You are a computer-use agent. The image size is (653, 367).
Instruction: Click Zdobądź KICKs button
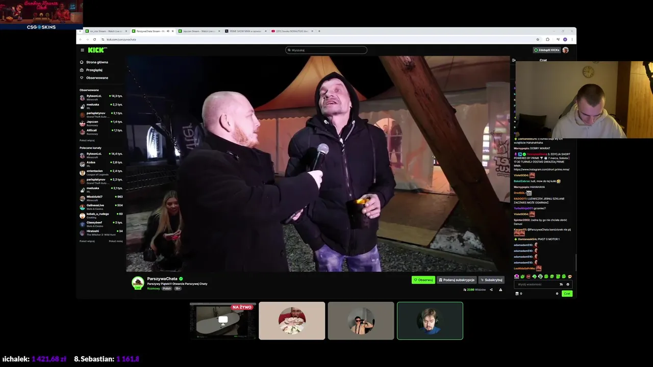click(x=546, y=50)
